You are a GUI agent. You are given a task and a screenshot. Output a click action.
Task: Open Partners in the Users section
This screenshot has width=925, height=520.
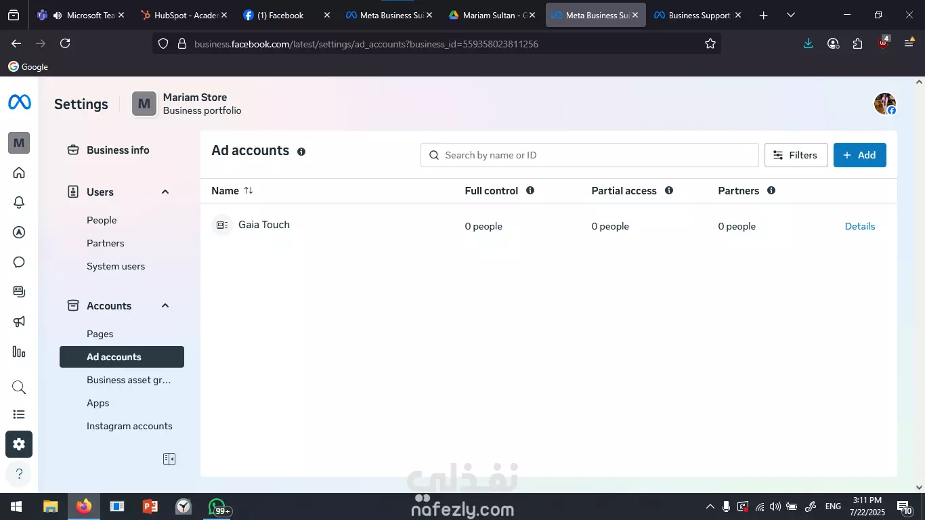point(106,243)
